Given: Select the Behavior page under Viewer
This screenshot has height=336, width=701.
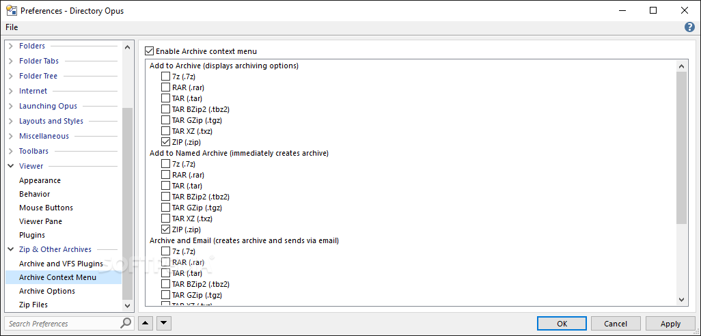Looking at the screenshot, I should pyautogui.click(x=34, y=194).
